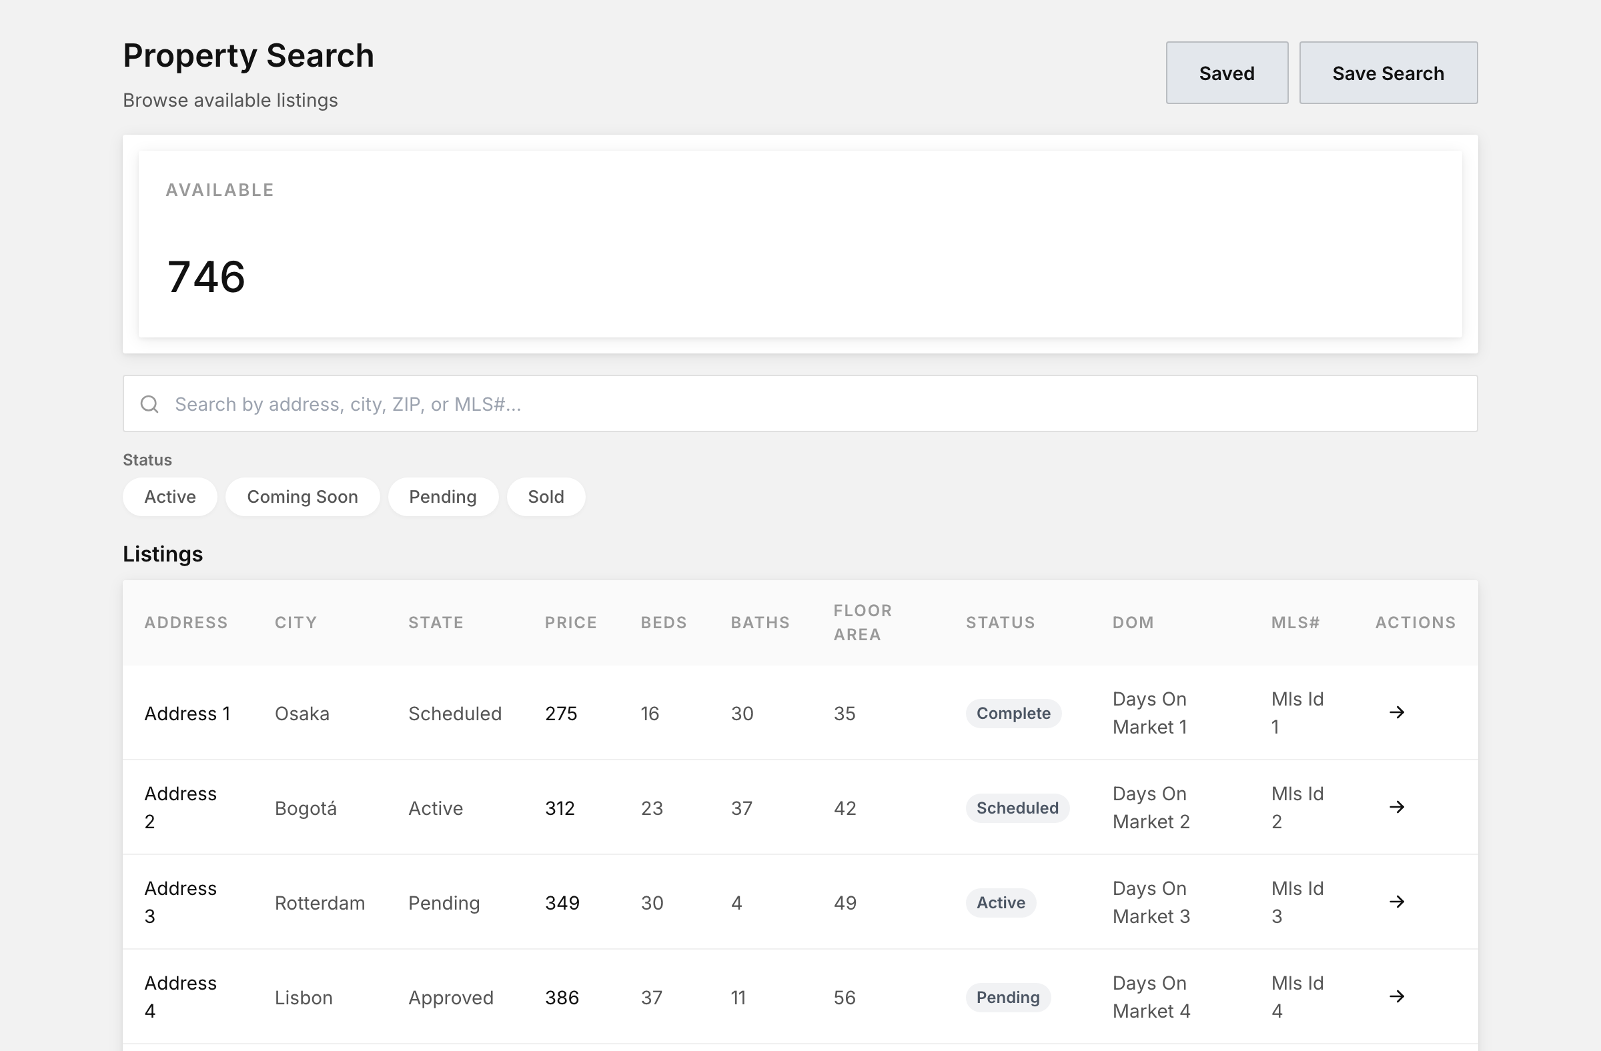Click the price value 275
Image resolution: width=1601 pixels, height=1051 pixels.
click(561, 714)
